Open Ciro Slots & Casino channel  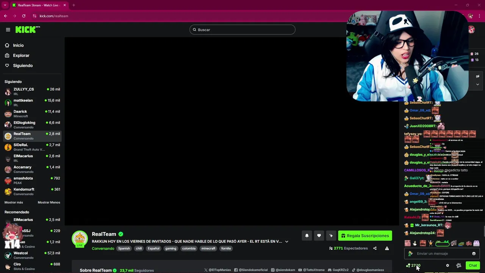click(32, 266)
